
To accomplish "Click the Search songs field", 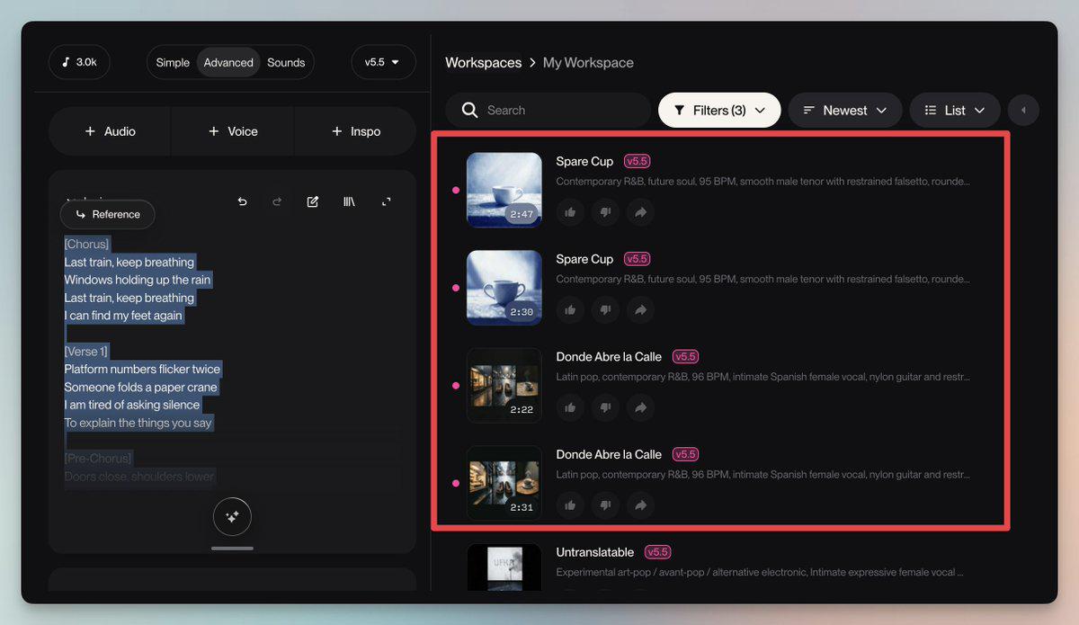I will click(548, 110).
